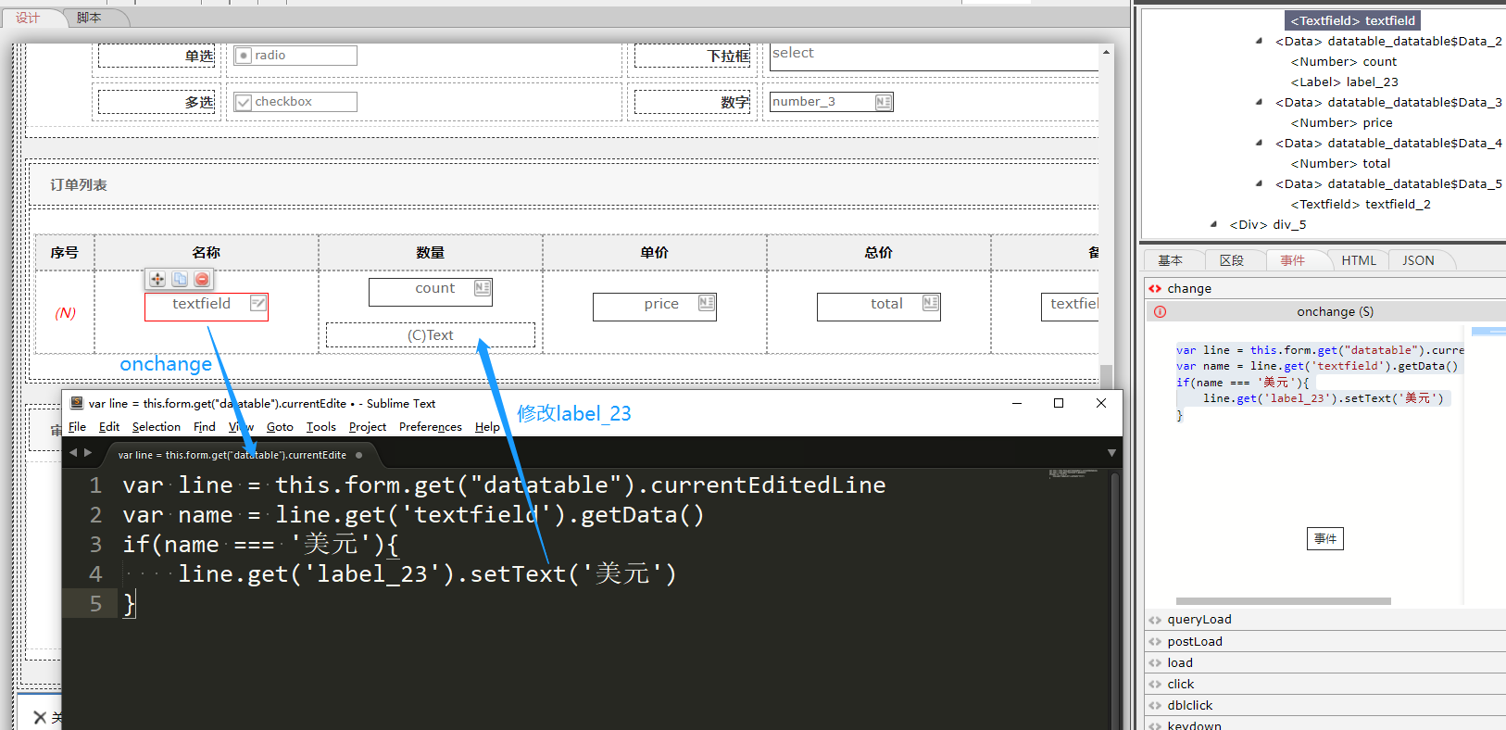Click the forward tab arrow in Sublime Text

(x=88, y=453)
